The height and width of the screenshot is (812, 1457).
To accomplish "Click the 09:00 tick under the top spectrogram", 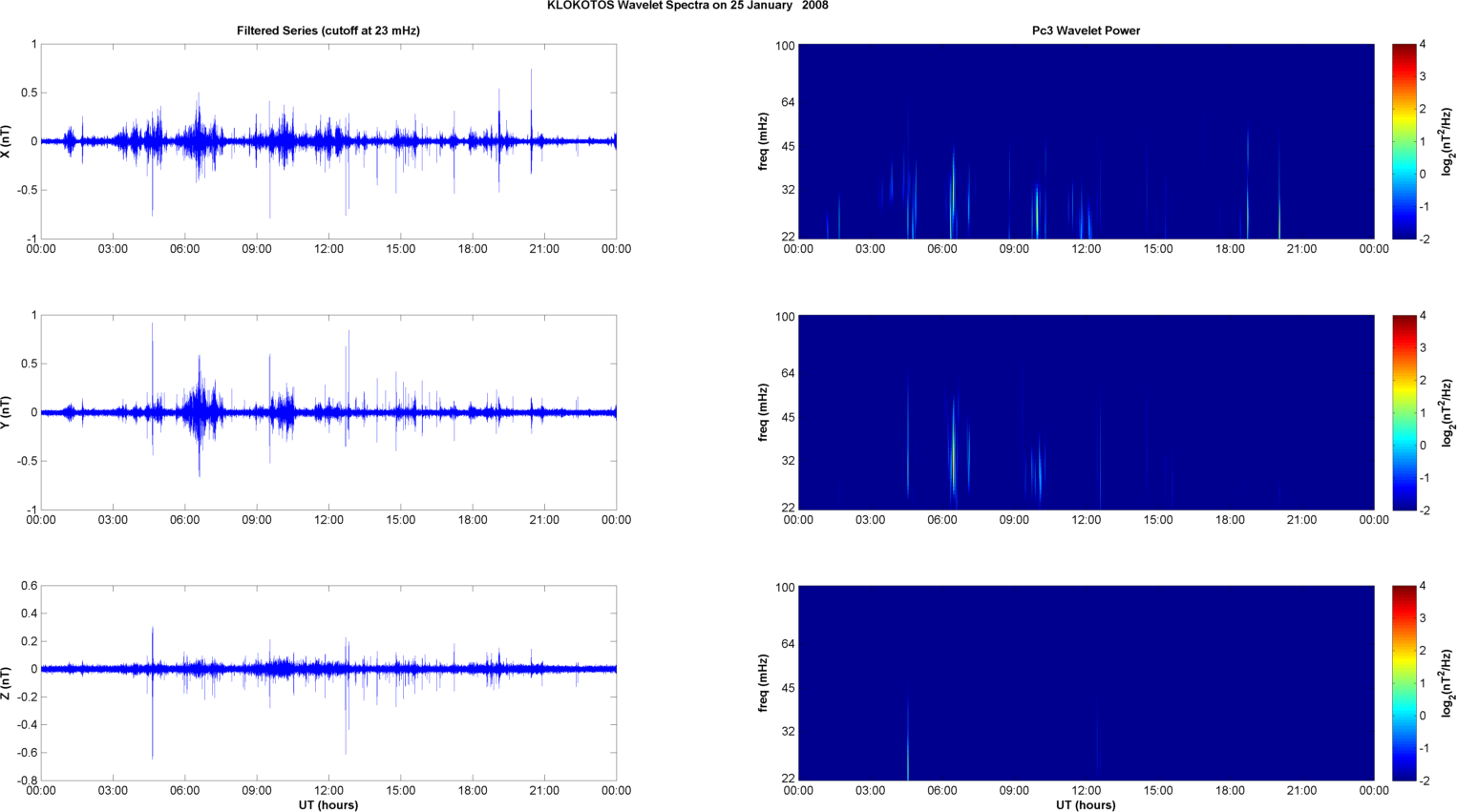I will [1014, 249].
